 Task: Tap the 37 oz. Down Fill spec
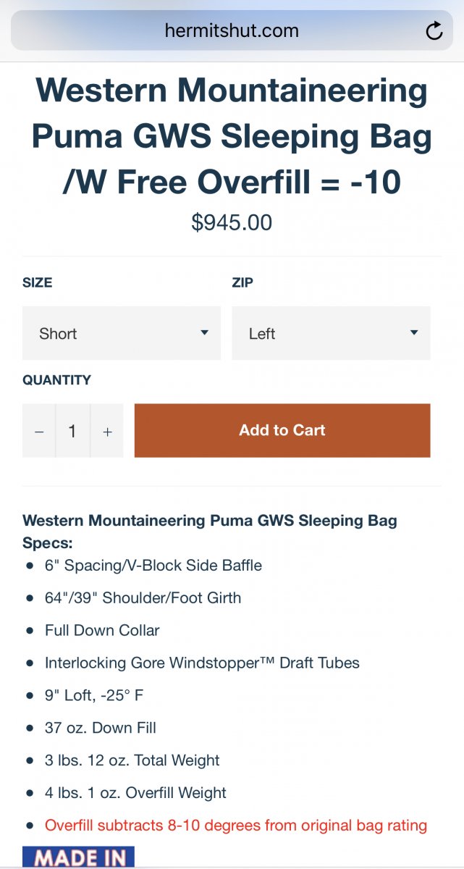[101, 728]
